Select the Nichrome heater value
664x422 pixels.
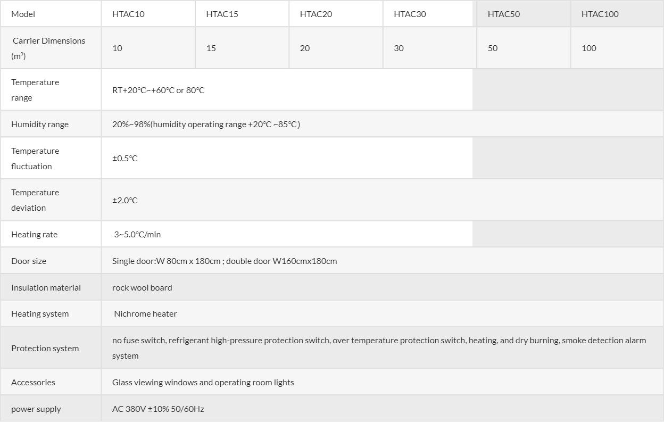click(x=145, y=313)
